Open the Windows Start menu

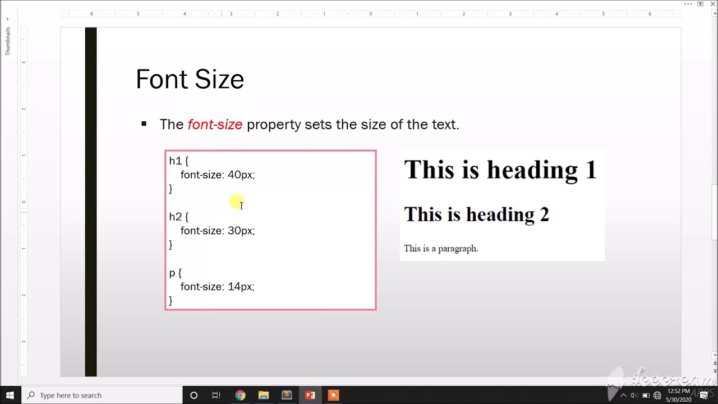[10, 395]
